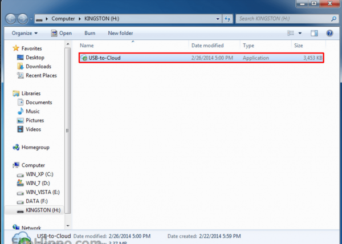
Task: Open Recent Places in Favorites
Action: tap(41, 75)
